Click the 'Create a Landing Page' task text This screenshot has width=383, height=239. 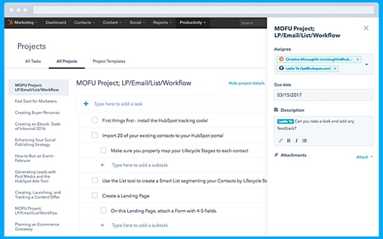[x=126, y=196]
